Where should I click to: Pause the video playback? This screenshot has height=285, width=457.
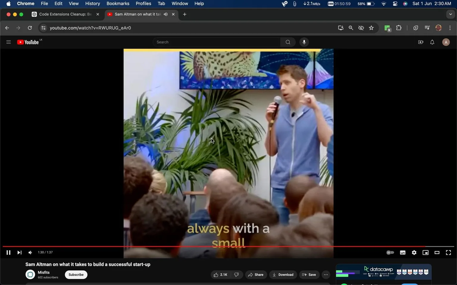tap(8, 252)
